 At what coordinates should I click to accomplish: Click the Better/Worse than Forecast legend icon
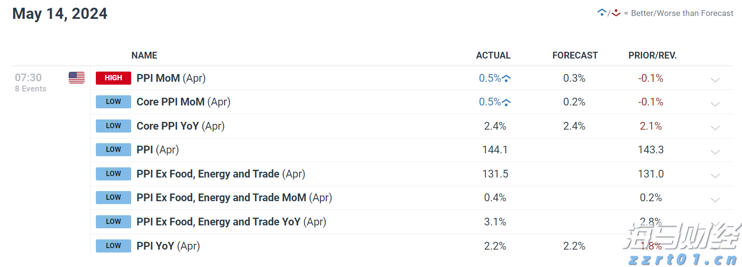click(x=608, y=13)
